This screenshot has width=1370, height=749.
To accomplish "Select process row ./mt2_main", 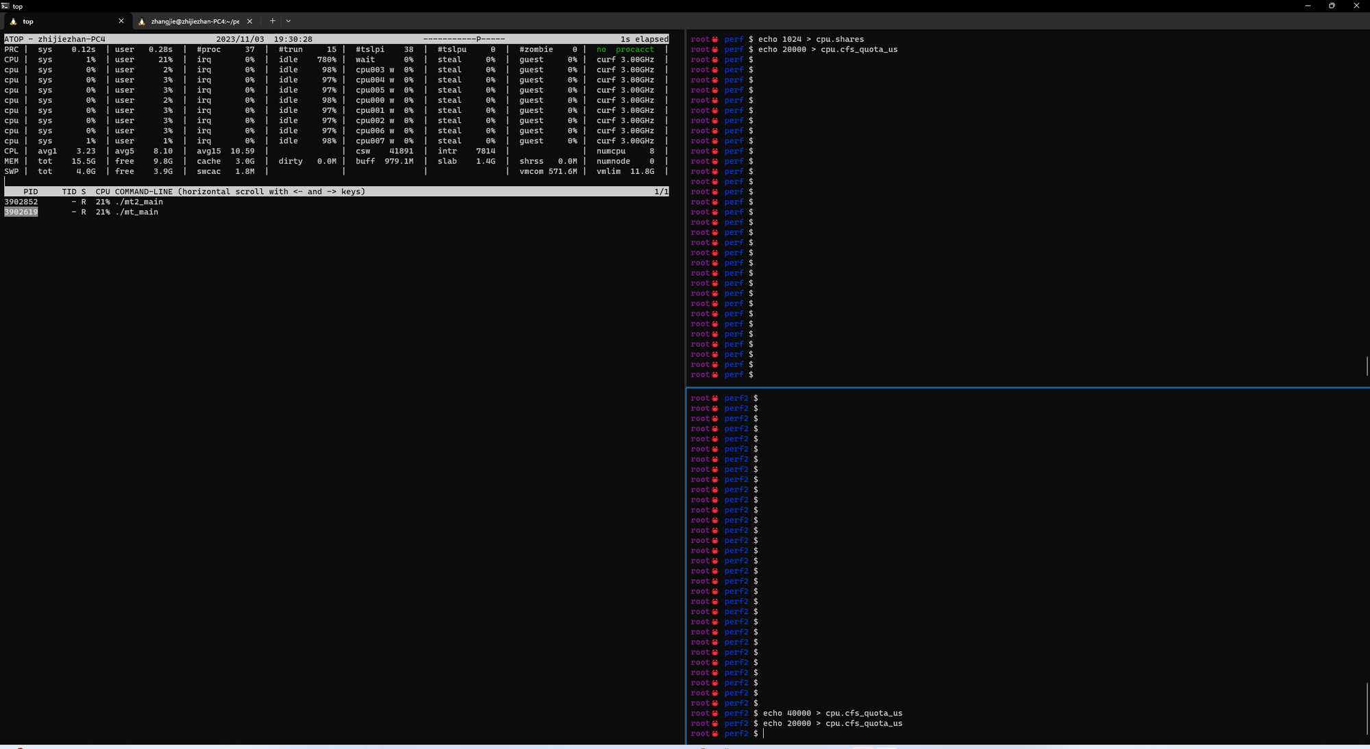I will point(336,202).
